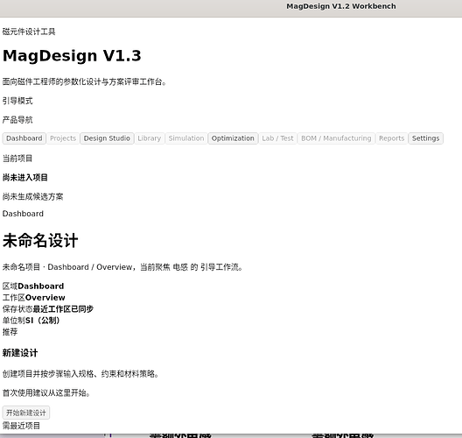Select the Library navigation button
Screen dimensions: 462x438
150,138
